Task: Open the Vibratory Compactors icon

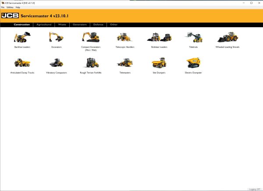Action: pos(57,62)
